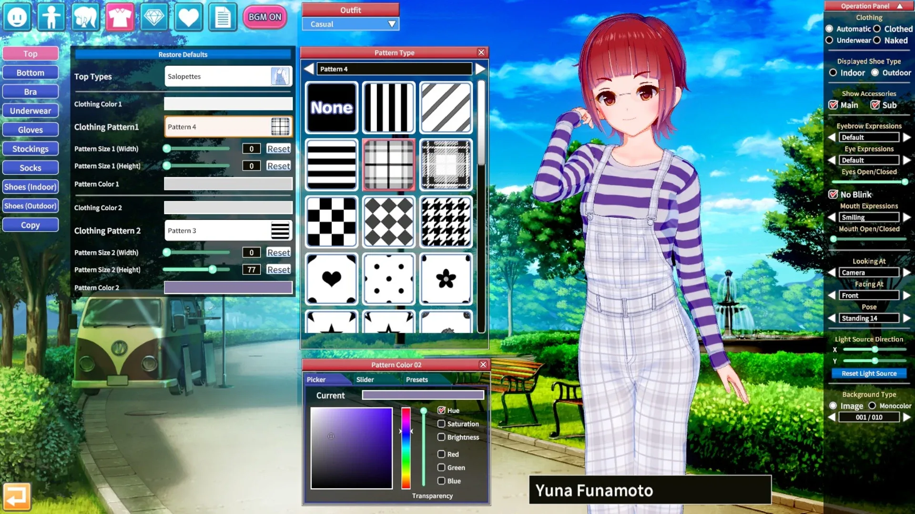The height and width of the screenshot is (514, 915).
Task: Switch to the Presets tab in Pattern Color
Action: tap(417, 379)
